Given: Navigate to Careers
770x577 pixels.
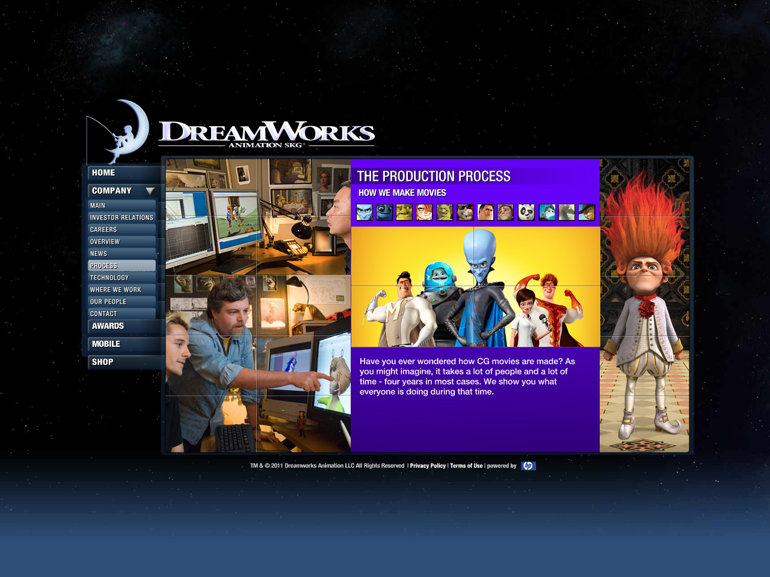Looking at the screenshot, I should pos(122,230).
